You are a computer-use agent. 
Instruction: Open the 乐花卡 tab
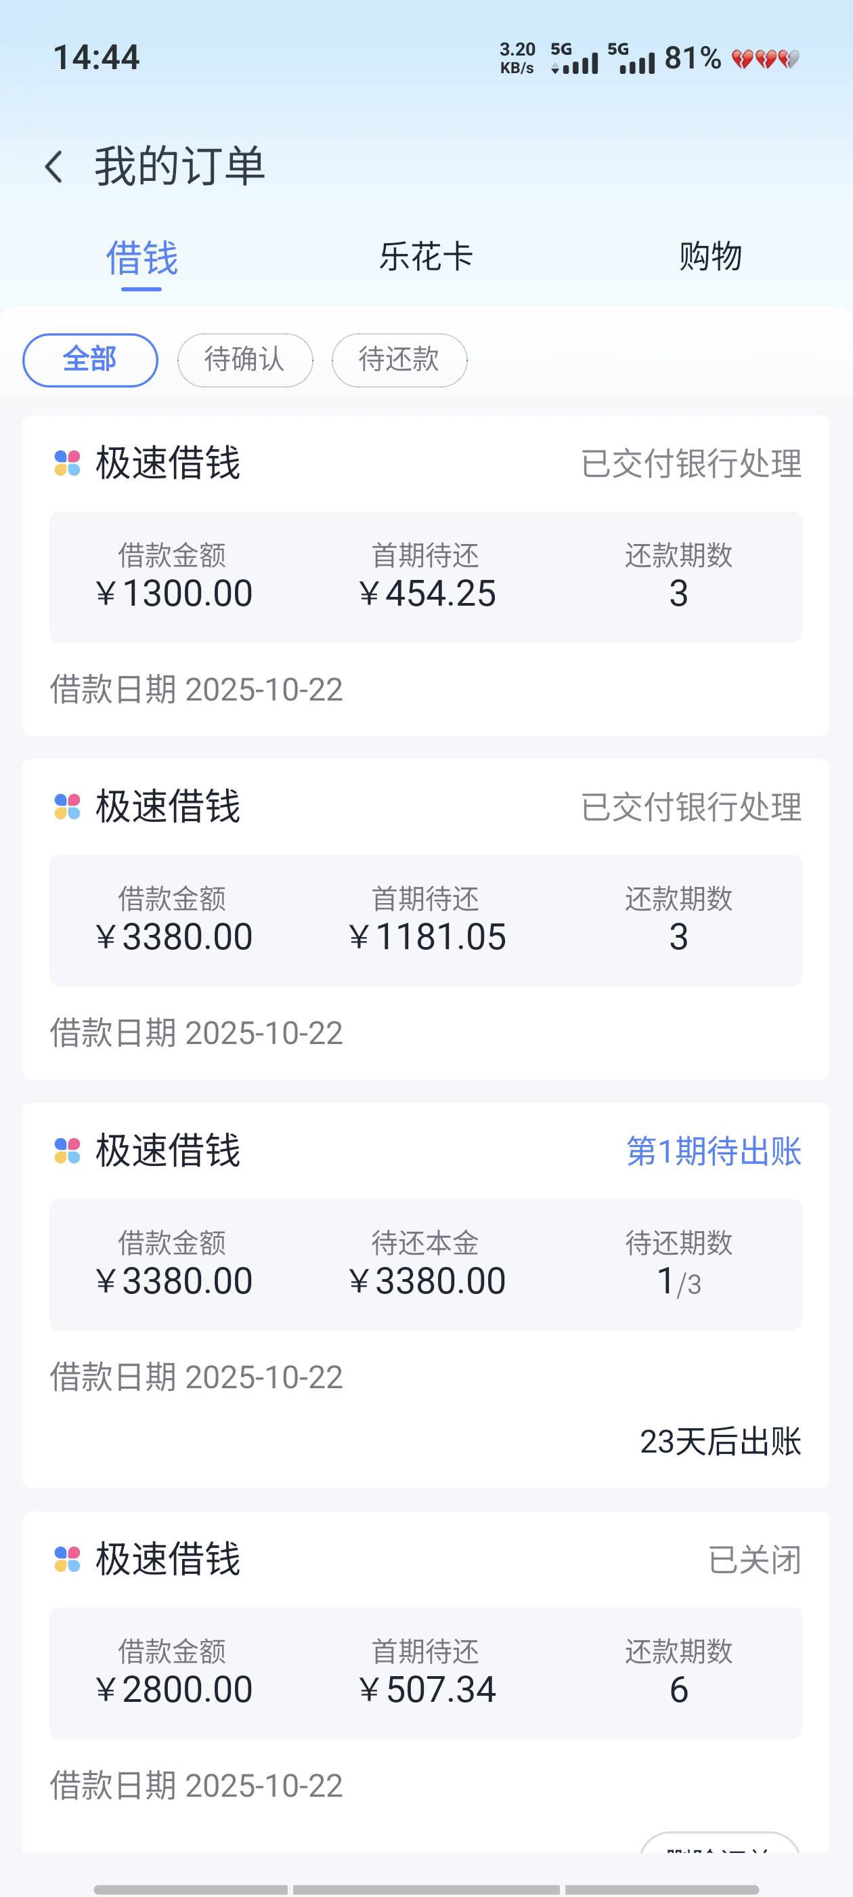coord(425,257)
